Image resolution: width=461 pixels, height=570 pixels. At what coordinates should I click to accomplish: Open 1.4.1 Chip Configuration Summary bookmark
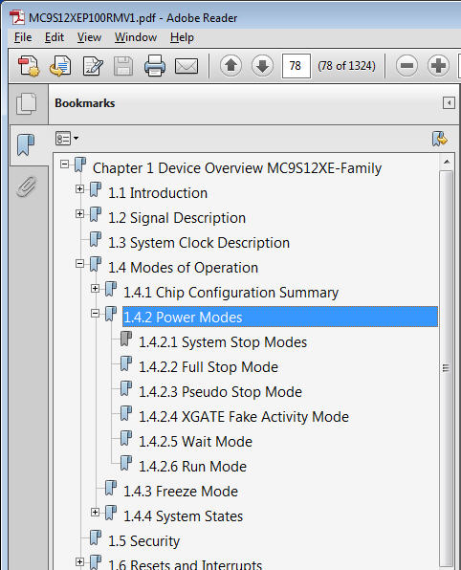pos(230,293)
